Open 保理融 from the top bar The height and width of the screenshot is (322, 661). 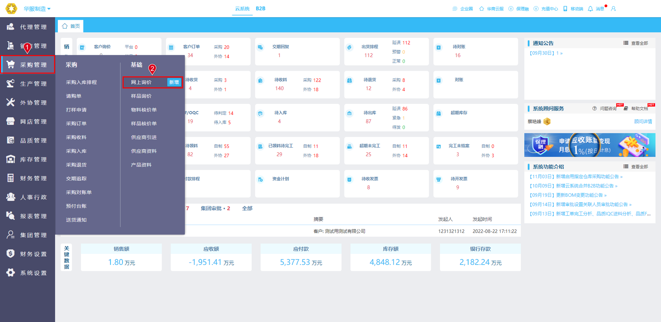coord(519,9)
